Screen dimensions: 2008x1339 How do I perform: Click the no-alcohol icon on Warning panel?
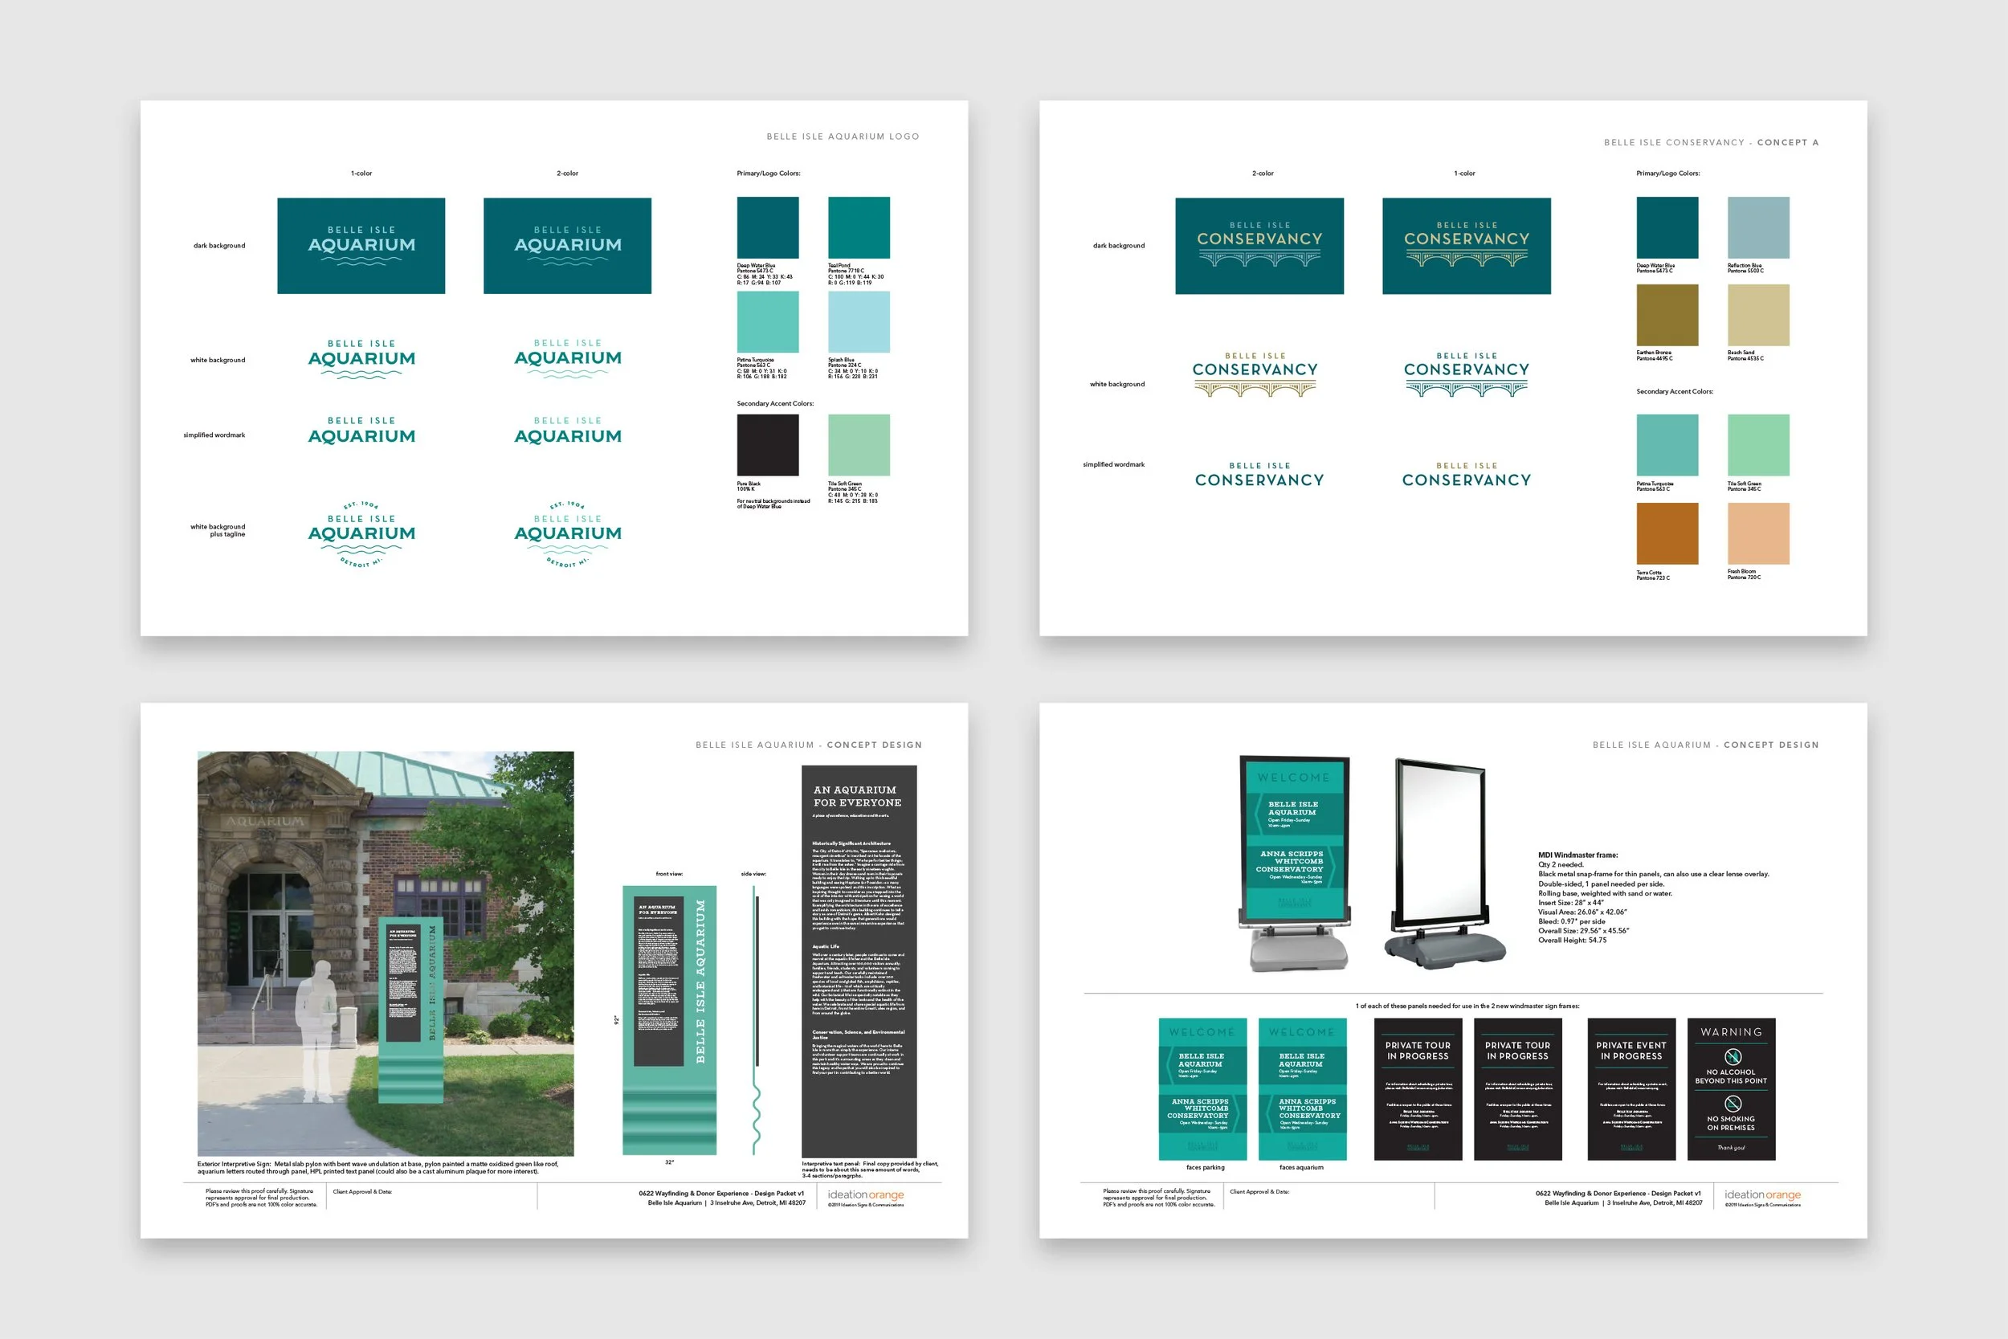coord(1732,1056)
